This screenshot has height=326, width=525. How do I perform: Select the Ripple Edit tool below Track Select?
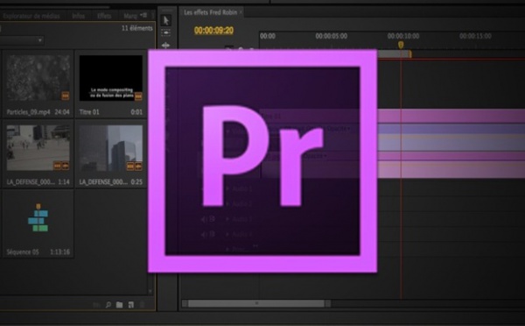click(x=165, y=46)
